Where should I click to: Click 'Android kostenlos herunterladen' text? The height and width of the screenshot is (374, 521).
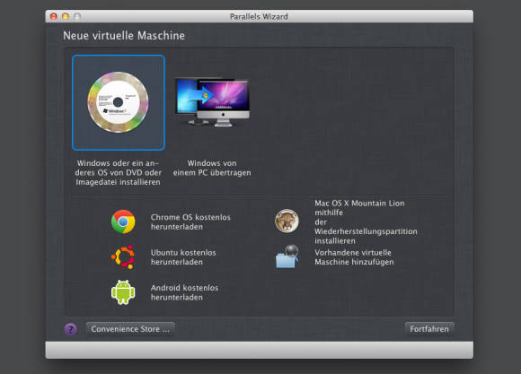tap(184, 292)
